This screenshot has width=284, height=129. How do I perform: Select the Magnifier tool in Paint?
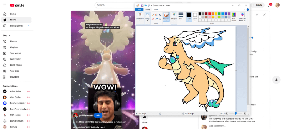pyautogui.click(x=160, y=19)
